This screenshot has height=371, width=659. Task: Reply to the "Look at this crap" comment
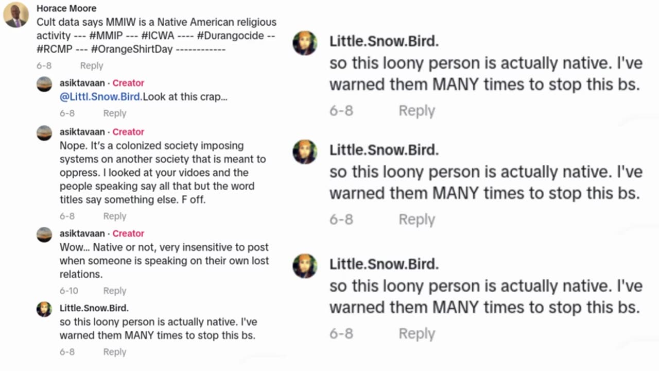click(x=114, y=113)
